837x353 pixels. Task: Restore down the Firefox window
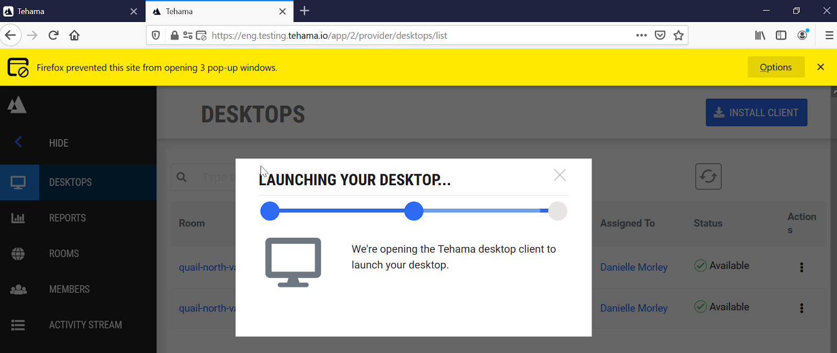pos(796,10)
